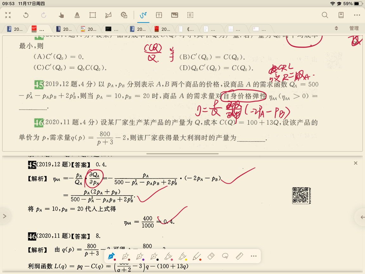
Task: Open the tab overflow sorter next to 管理
Action: 336,28
